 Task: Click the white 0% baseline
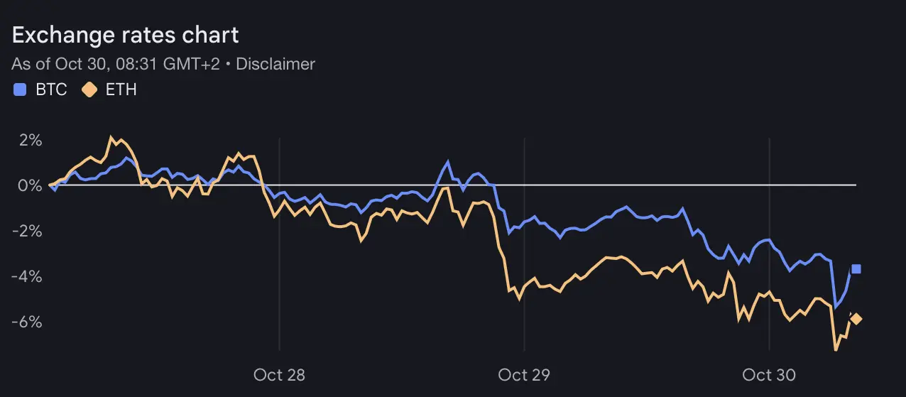click(452, 185)
